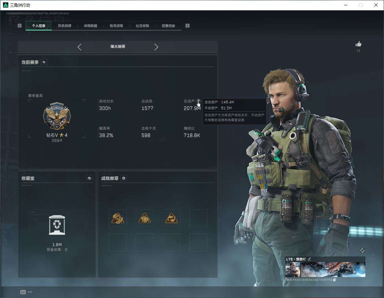Switch to the 账号成就 tab
Image resolution: width=384 pixels, height=298 pixels.
116,26
